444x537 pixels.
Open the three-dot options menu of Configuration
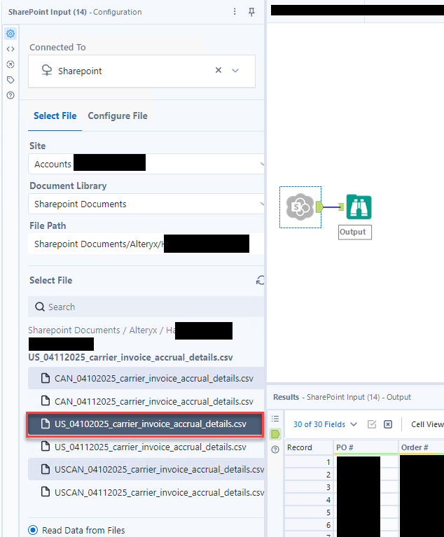click(x=235, y=12)
